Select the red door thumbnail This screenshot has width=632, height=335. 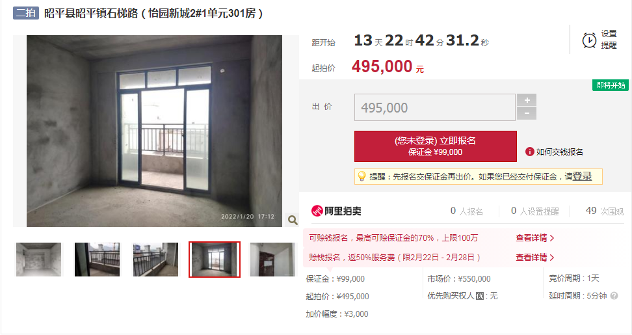coord(272,259)
